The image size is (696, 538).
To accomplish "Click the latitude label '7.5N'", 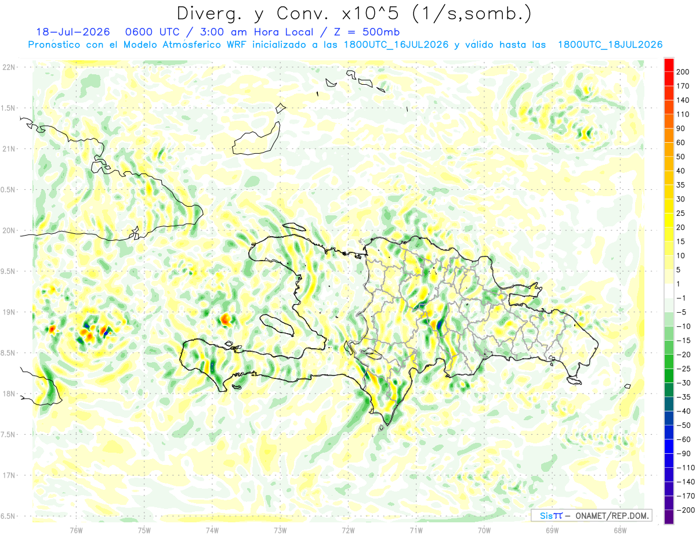I will tap(9, 435).
